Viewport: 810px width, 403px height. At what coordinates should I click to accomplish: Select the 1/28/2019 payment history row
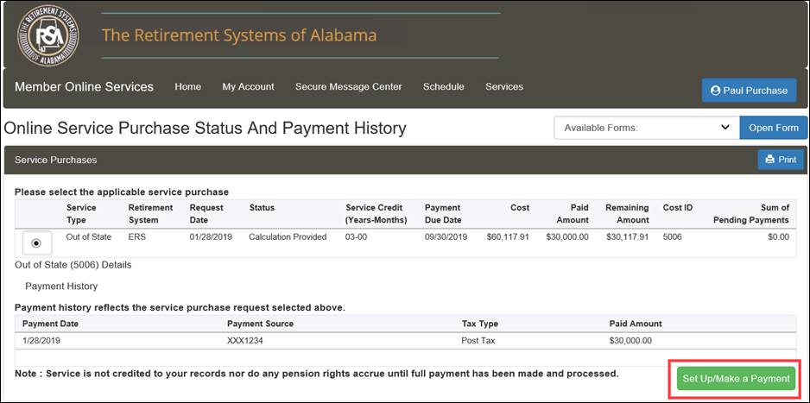406,341
